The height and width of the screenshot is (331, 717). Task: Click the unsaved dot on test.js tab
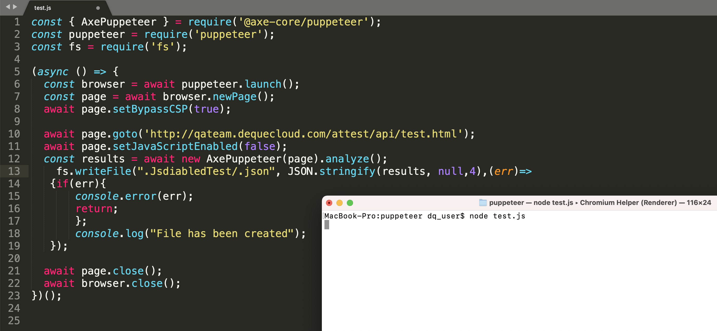98,8
